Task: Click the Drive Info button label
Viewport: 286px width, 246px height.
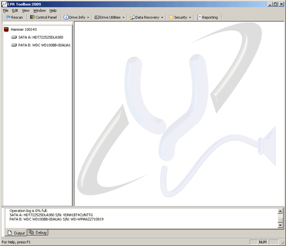Action: click(77, 17)
